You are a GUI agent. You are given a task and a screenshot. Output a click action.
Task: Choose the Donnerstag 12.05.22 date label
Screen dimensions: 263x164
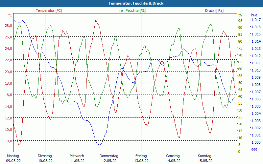click(x=109, y=158)
